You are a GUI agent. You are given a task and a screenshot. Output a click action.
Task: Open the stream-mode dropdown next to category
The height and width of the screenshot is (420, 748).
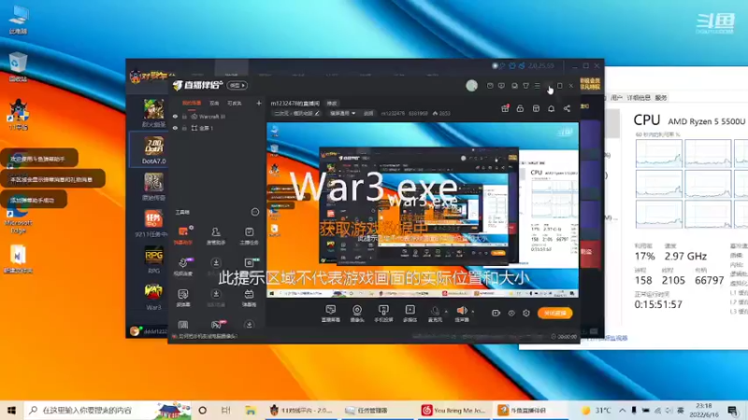(342, 113)
